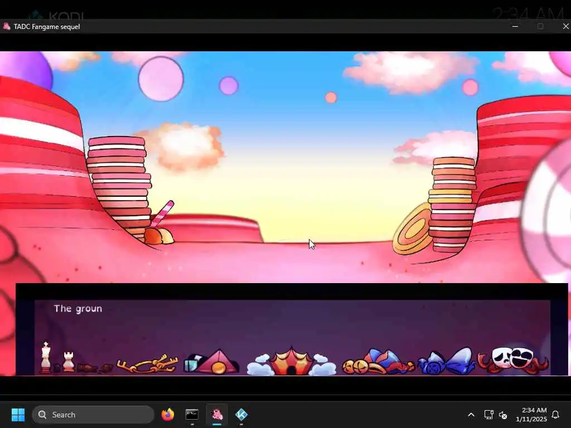This screenshot has height=428, width=571.
Task: Open the notifications bell icon
Action: tap(556, 415)
